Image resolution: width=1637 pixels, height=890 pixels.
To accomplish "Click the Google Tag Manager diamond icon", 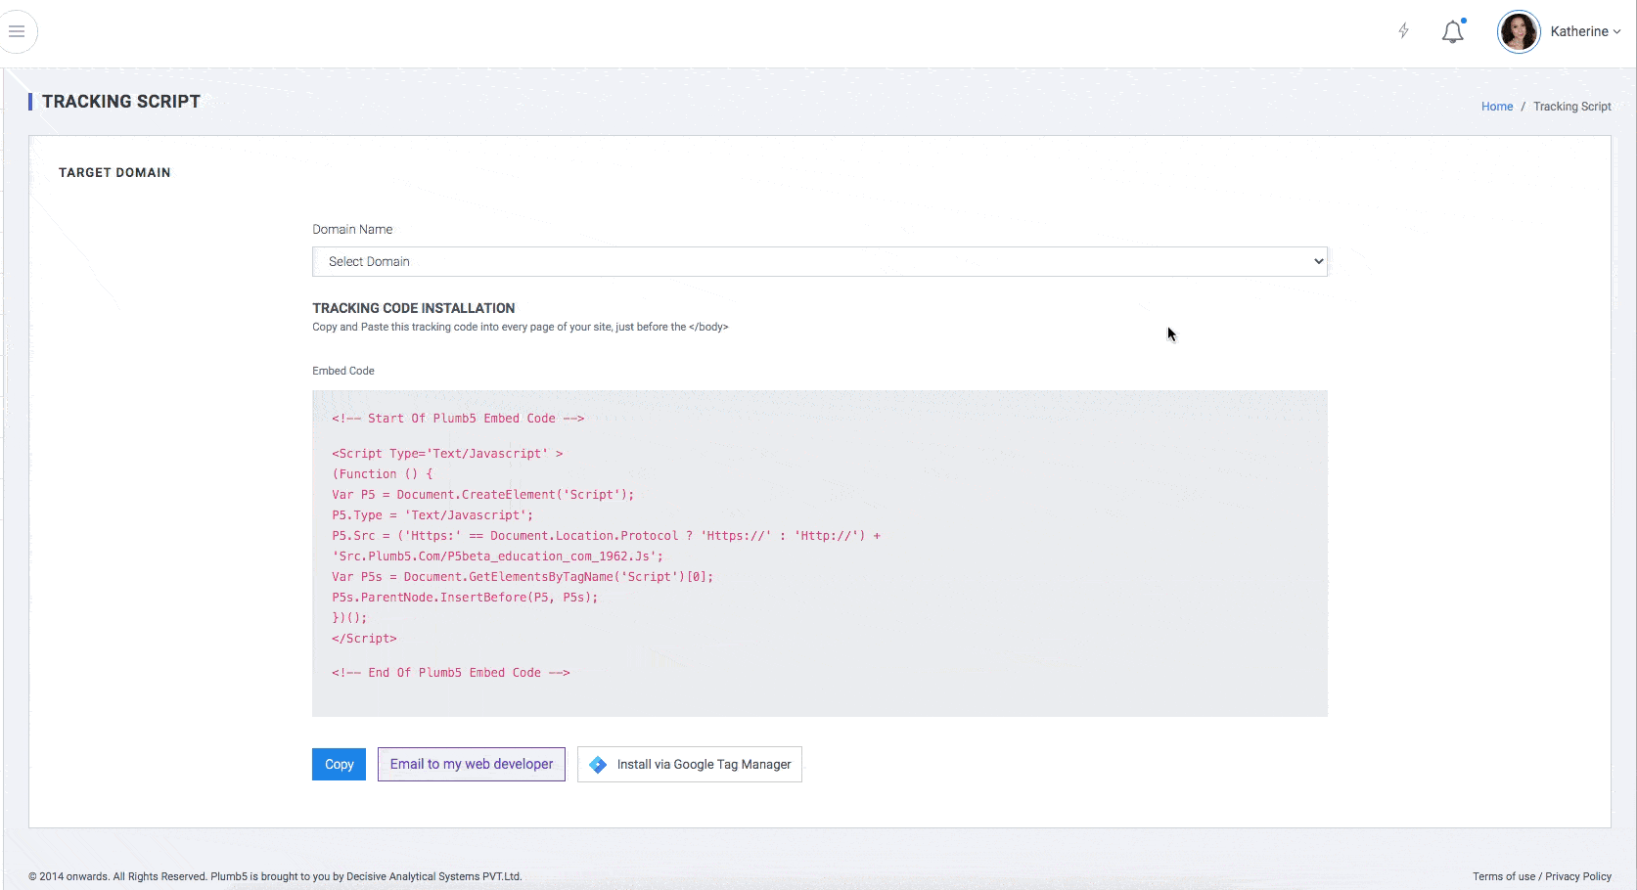I will coord(598,764).
